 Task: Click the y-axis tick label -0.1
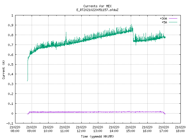(10, 123)
